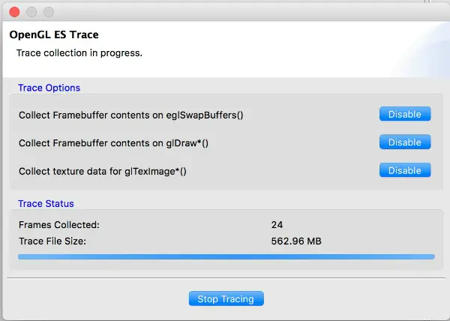Click the Trace File Size label
This screenshot has width=450, height=321.
52,241
